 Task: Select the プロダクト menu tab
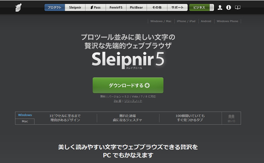coord(54,7)
